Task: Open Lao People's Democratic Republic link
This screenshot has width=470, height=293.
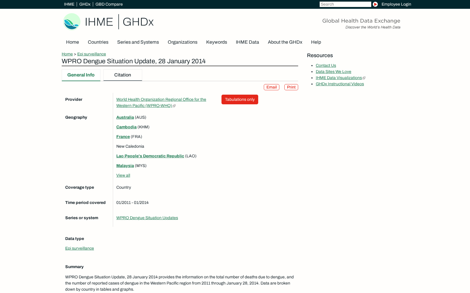Action: coord(150,156)
